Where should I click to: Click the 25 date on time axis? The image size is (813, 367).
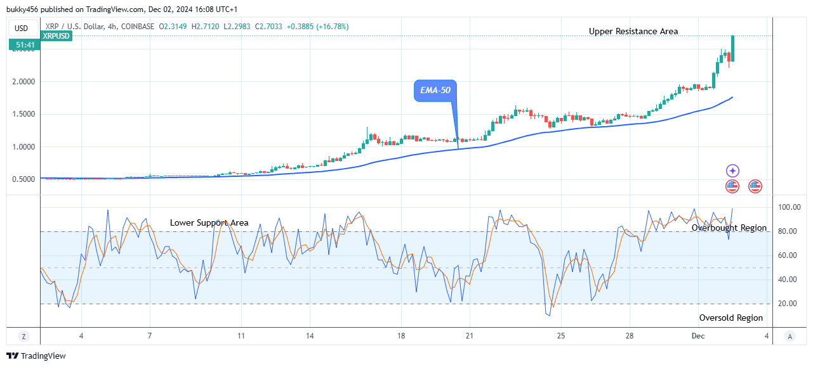click(560, 335)
